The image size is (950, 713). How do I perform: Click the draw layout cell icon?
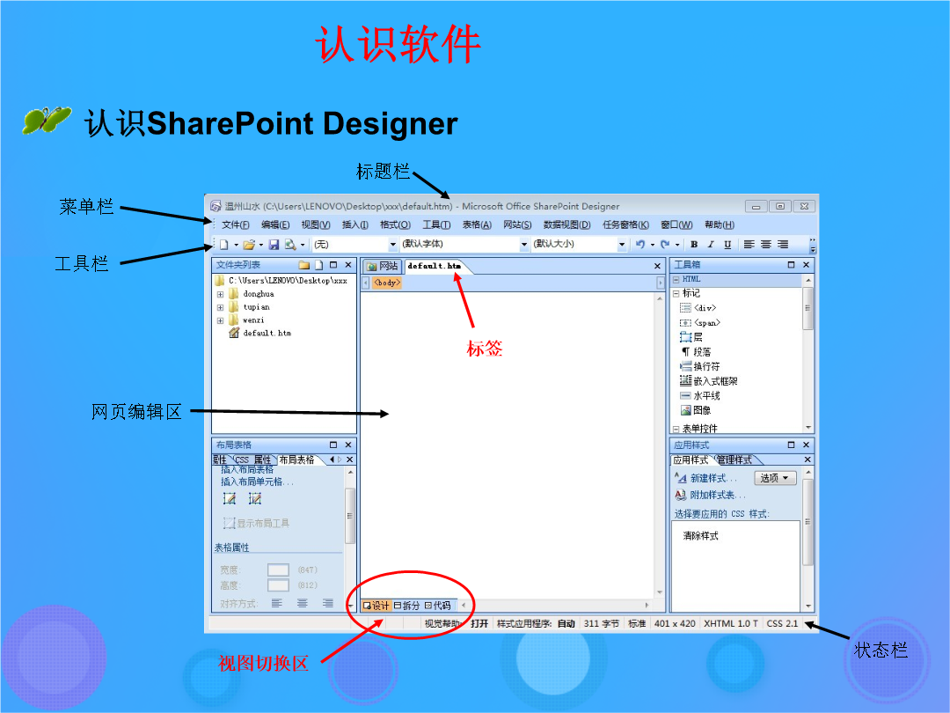[x=255, y=499]
